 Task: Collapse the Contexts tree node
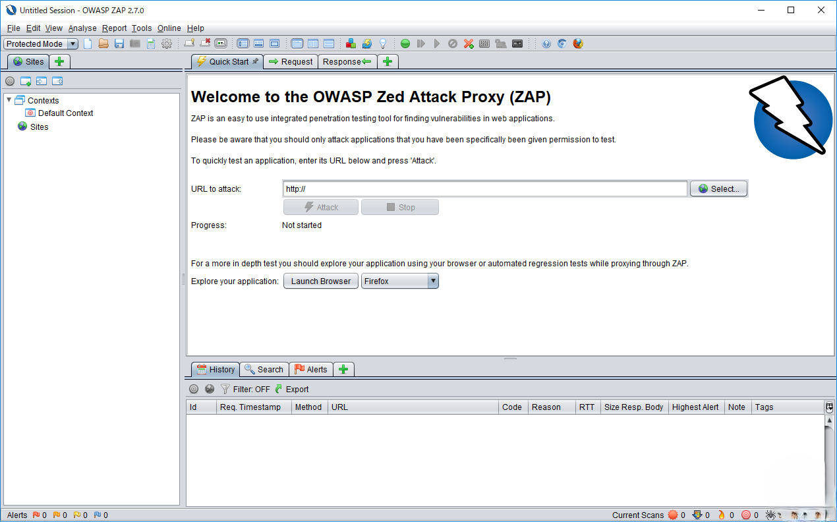click(x=8, y=100)
